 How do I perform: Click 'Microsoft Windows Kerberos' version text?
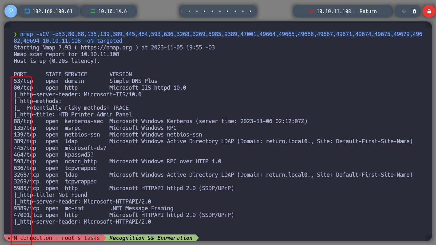pos(151,121)
